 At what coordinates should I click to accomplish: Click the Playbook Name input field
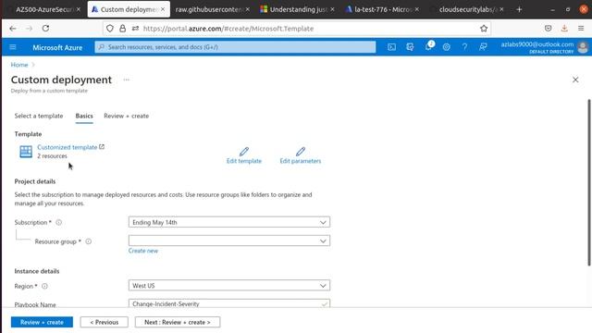pos(229,303)
